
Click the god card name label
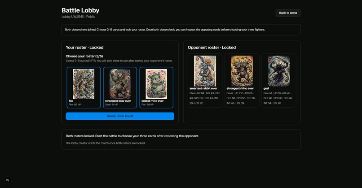click(x=266, y=88)
